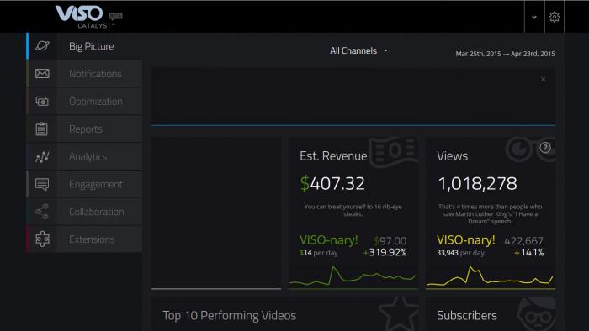This screenshot has width=589, height=331.
Task: Click the Views yellow trend chart
Action: click(x=490, y=276)
